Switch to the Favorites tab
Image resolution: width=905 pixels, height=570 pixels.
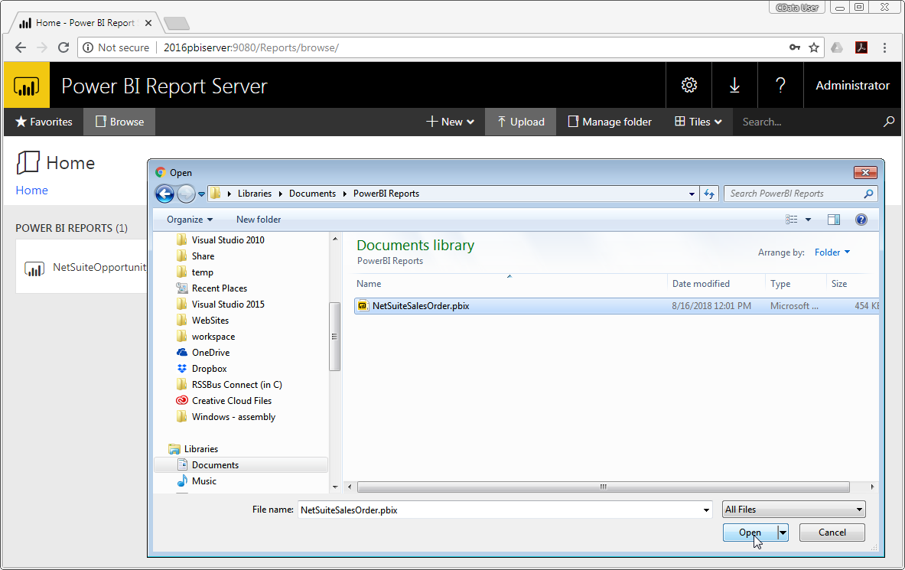(44, 122)
